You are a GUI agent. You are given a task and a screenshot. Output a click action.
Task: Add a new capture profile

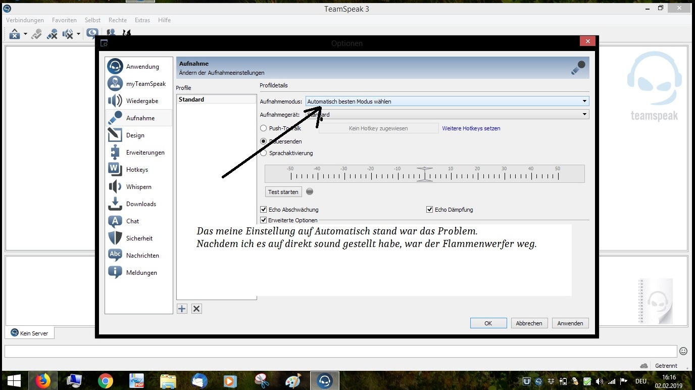coord(182,309)
